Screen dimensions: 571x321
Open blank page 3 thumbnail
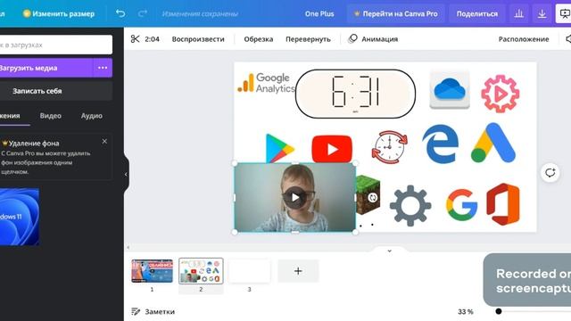pos(250,271)
